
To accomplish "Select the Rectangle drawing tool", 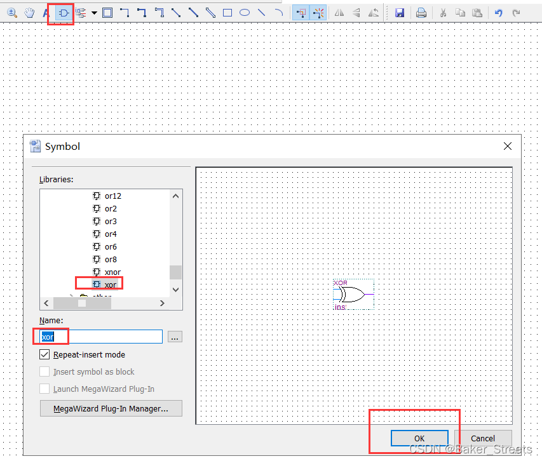I will (x=227, y=13).
